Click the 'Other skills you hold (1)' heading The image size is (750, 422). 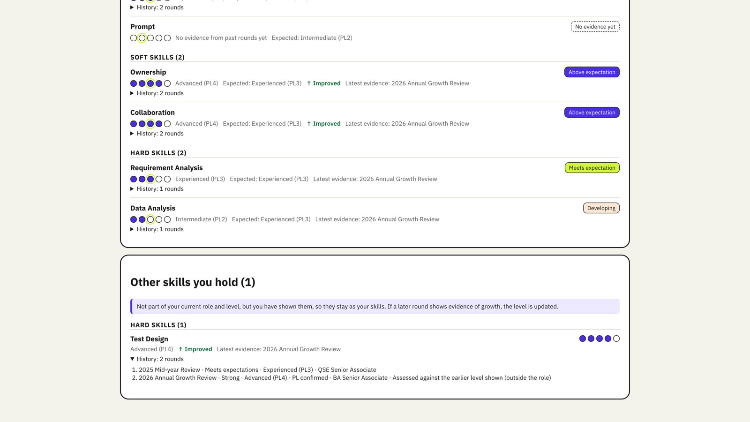tap(193, 282)
